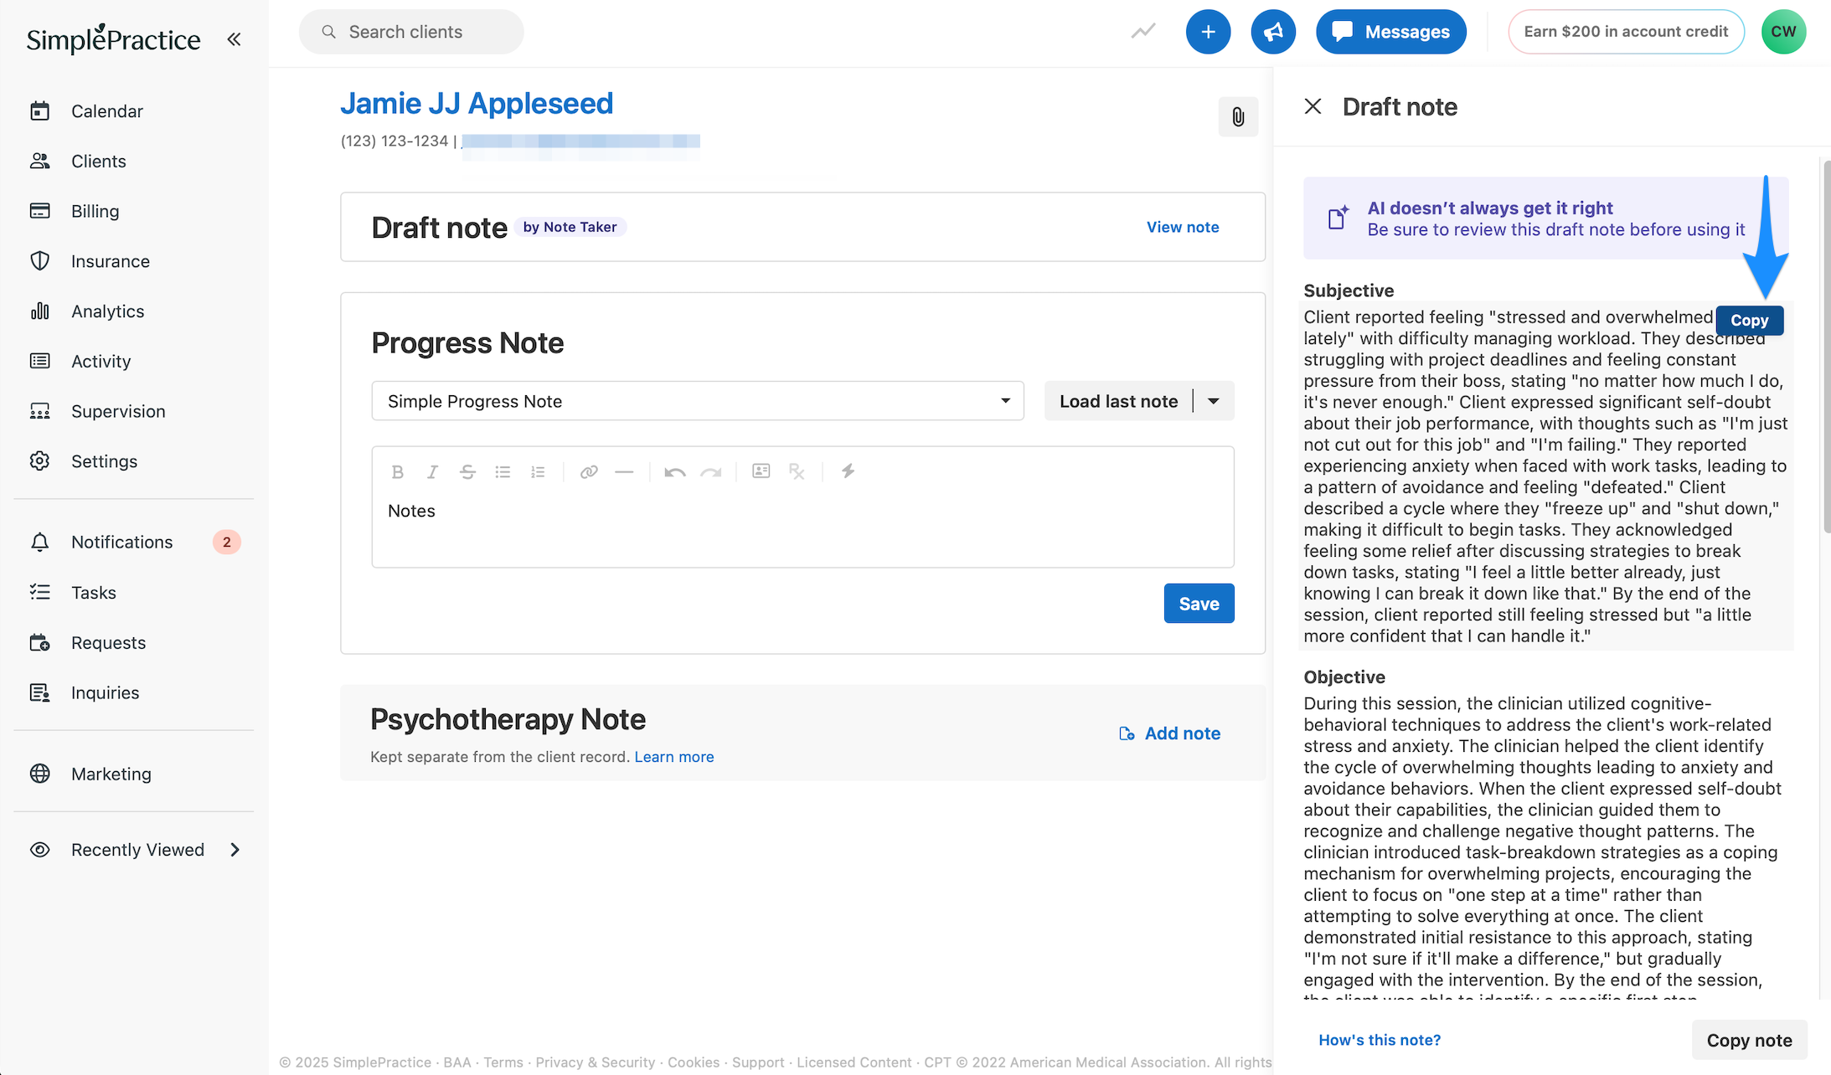Insert a bulleted list into the note
The width and height of the screenshot is (1831, 1075).
(503, 471)
